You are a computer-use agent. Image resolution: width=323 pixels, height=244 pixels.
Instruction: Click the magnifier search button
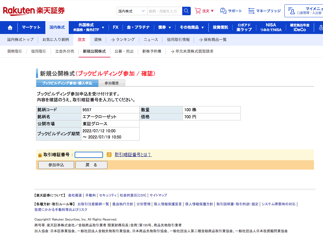(x=186, y=11)
